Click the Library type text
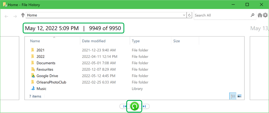This screenshot has width=269, height=113. pos(137,89)
